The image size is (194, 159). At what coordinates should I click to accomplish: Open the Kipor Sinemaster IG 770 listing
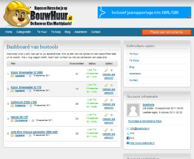point(26,87)
